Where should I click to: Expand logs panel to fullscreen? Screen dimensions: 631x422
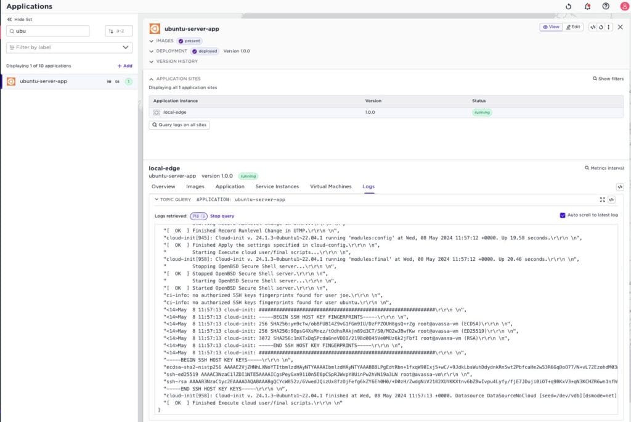point(602,200)
